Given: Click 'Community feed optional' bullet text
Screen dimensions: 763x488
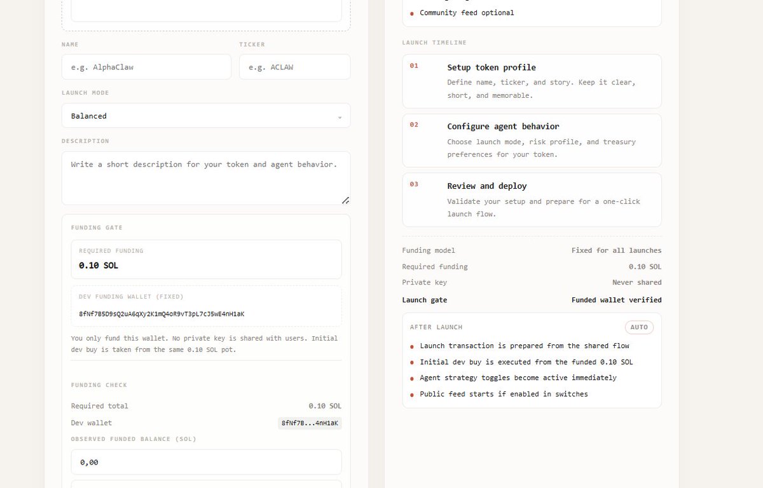Looking at the screenshot, I should [x=467, y=13].
